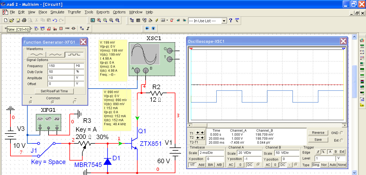Image resolution: width=366 pixels, height=175 pixels.
Task: Save the circuit using the floppy disk icon
Action: [x=18, y=20]
